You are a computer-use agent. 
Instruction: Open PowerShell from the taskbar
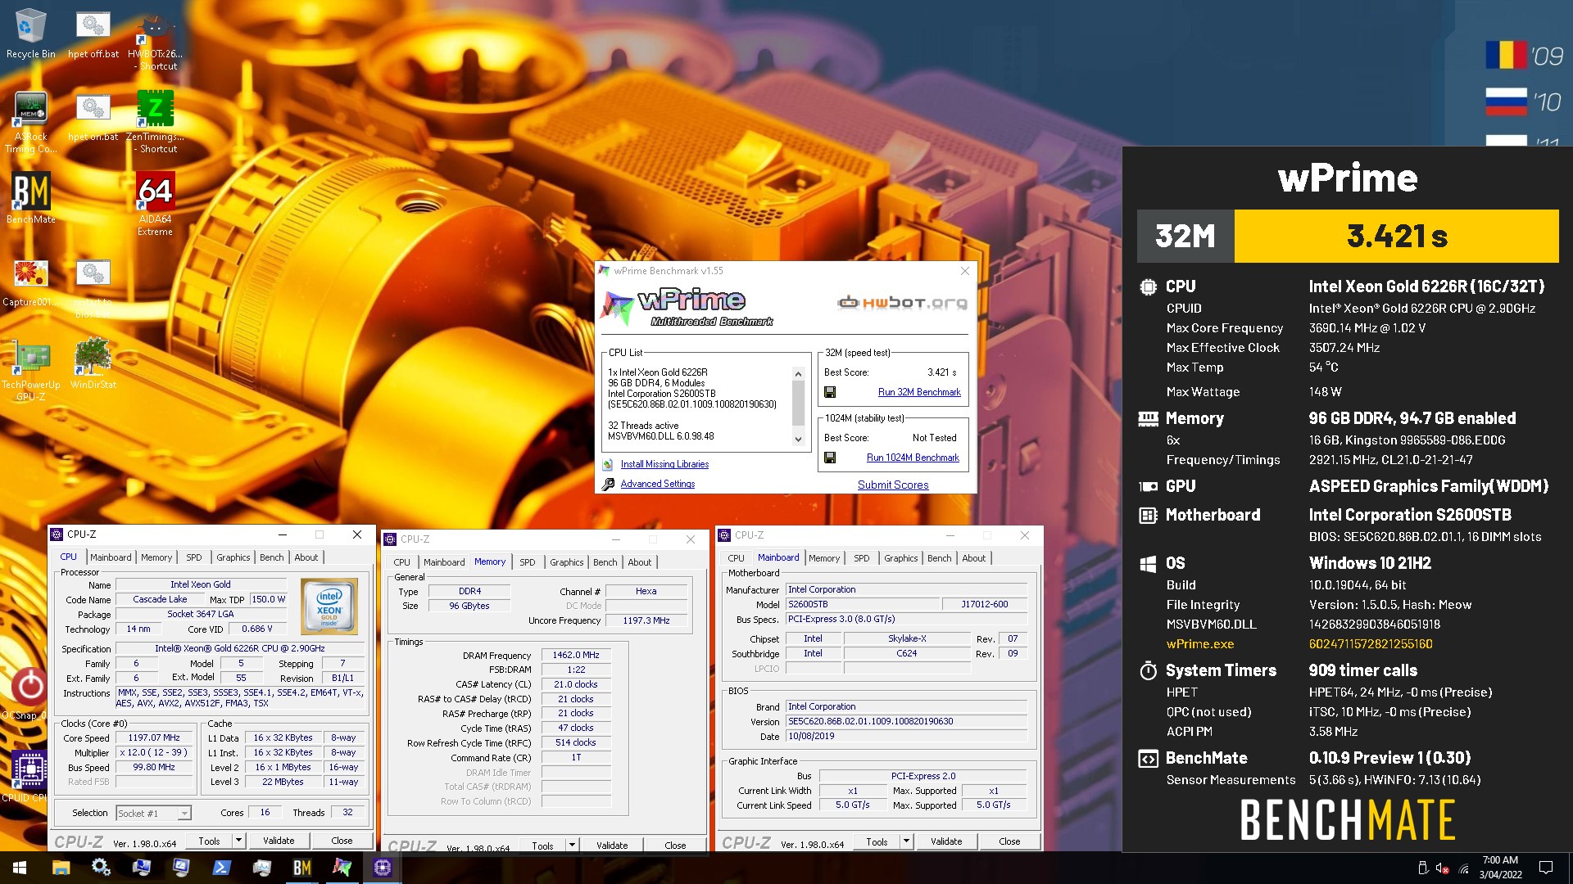pos(221,868)
